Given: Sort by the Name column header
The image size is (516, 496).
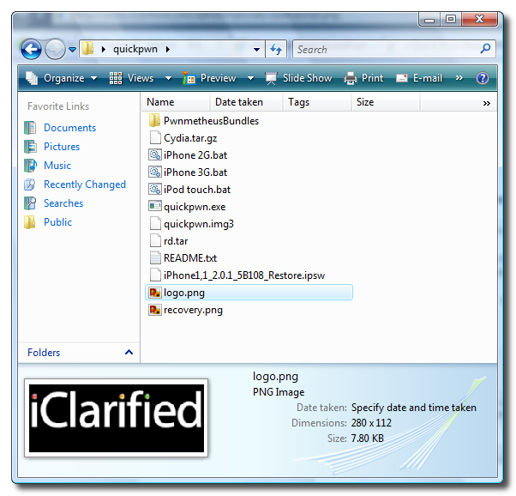Looking at the screenshot, I should coord(177,102).
